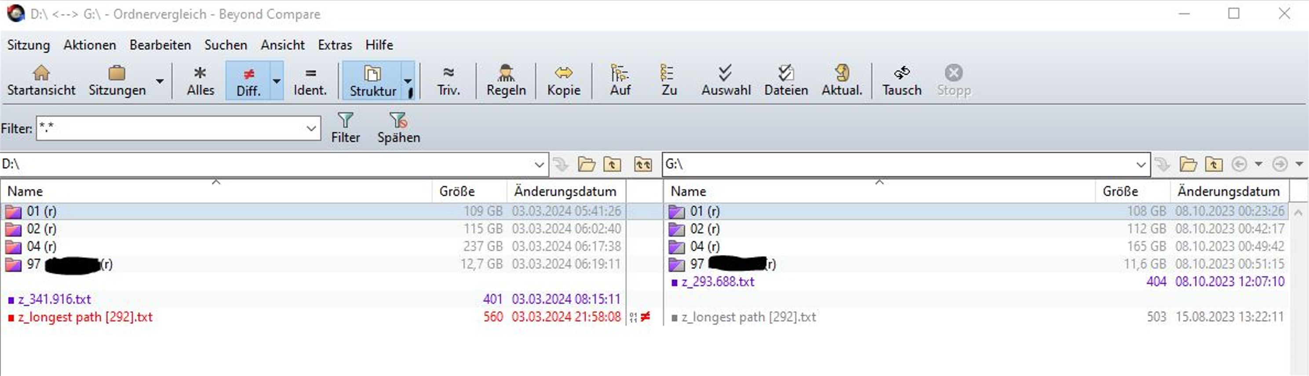Screen dimensions: 1309x376
Task: Click the right pane scrollbar up arrow
Action: pyautogui.click(x=1298, y=213)
